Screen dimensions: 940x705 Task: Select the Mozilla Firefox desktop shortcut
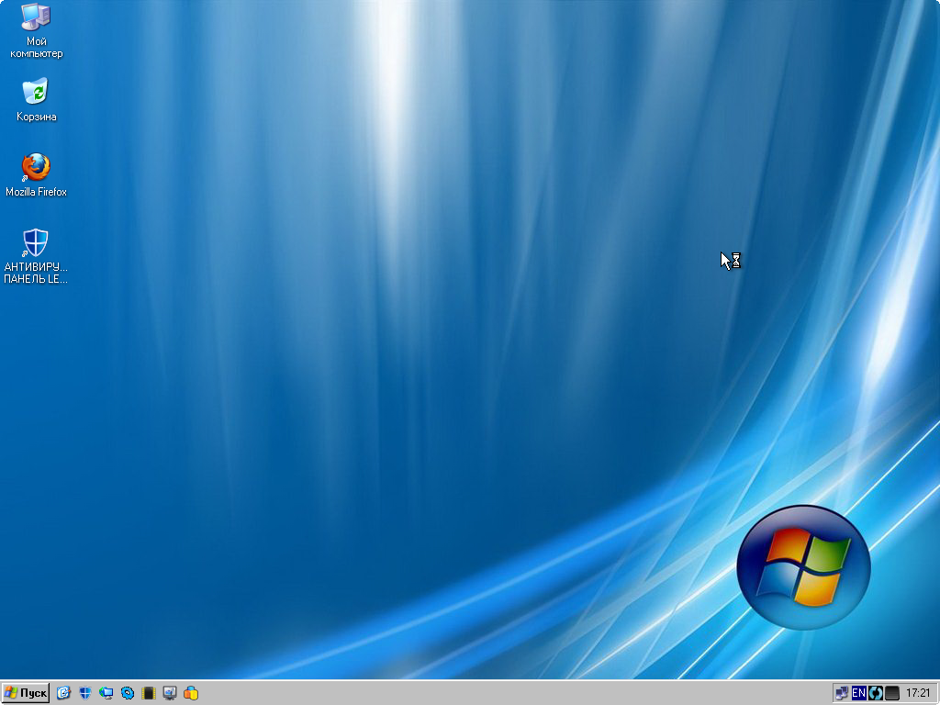click(36, 167)
